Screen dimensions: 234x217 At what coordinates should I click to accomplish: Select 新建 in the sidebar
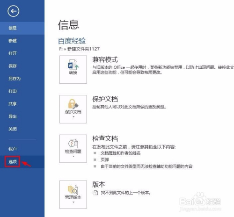point(22,41)
